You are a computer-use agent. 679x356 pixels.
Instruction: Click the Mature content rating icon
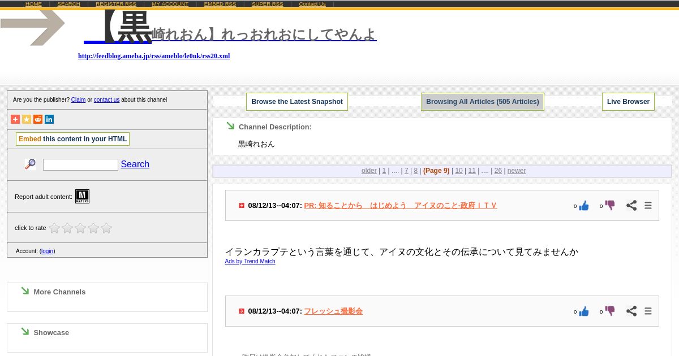tap(82, 196)
